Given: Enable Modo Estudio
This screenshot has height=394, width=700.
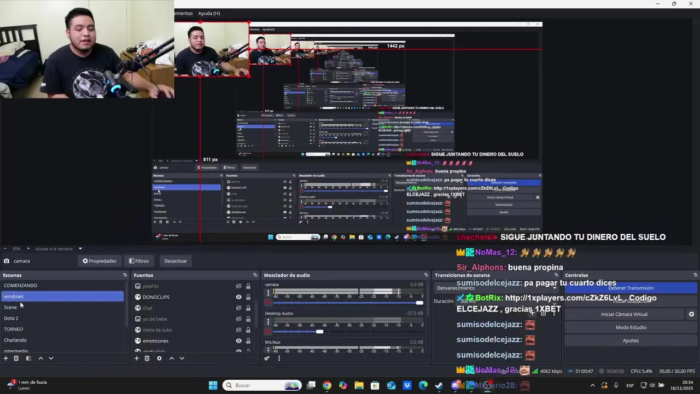Looking at the screenshot, I should [x=631, y=327].
